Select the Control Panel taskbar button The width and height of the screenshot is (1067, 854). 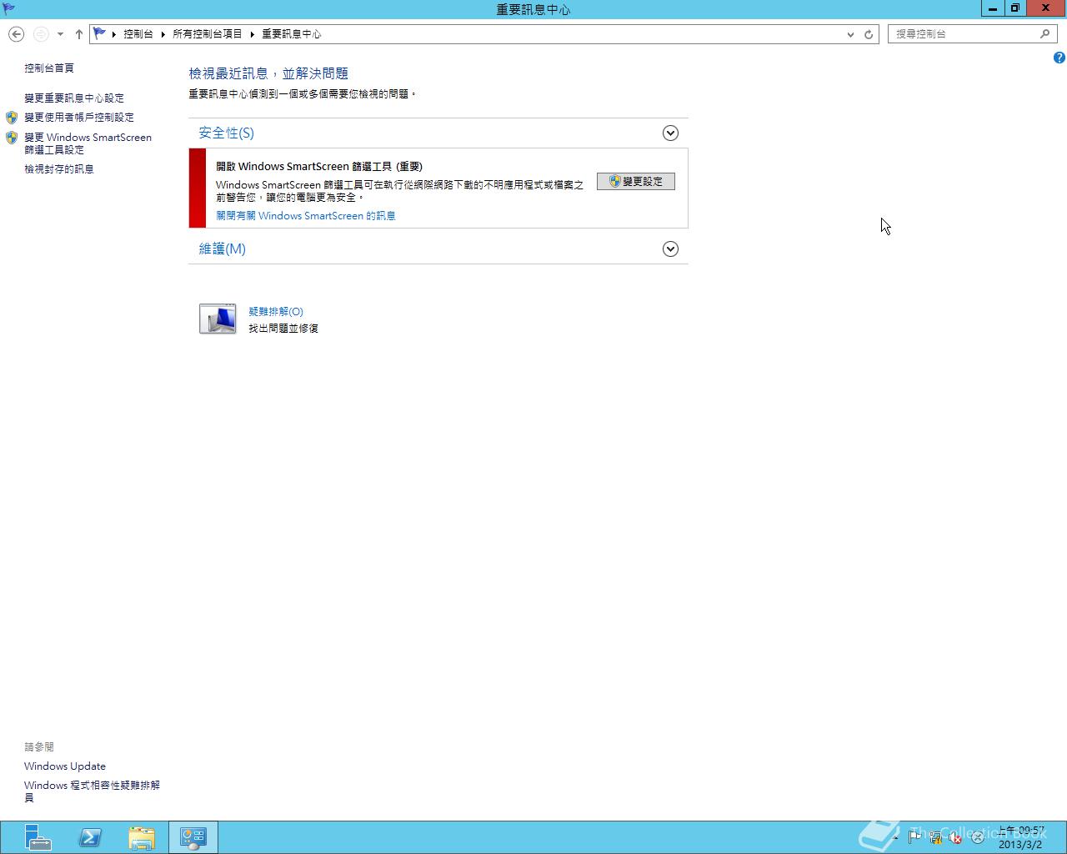pos(193,837)
